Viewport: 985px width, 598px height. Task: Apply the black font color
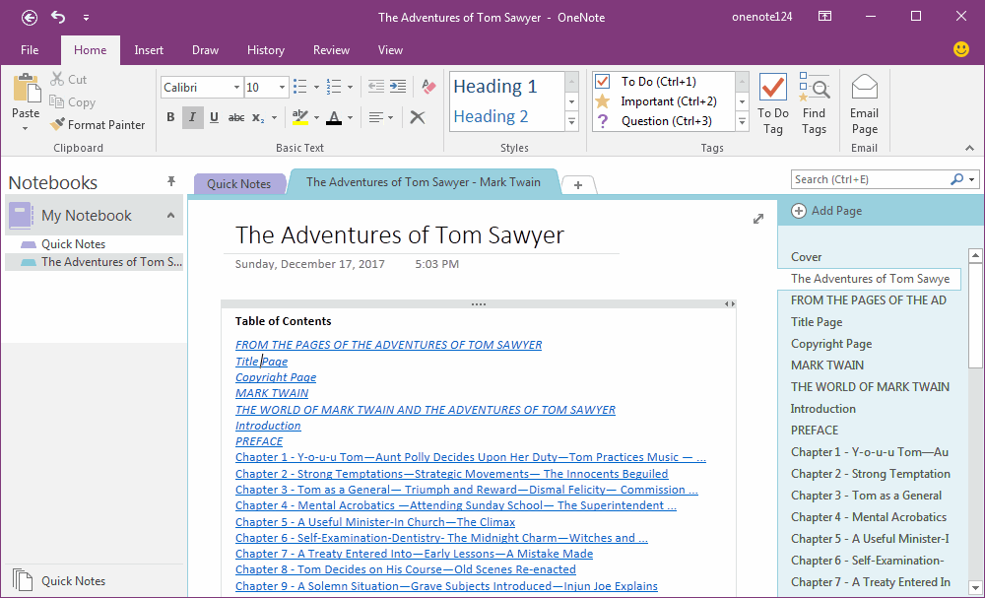(x=334, y=117)
